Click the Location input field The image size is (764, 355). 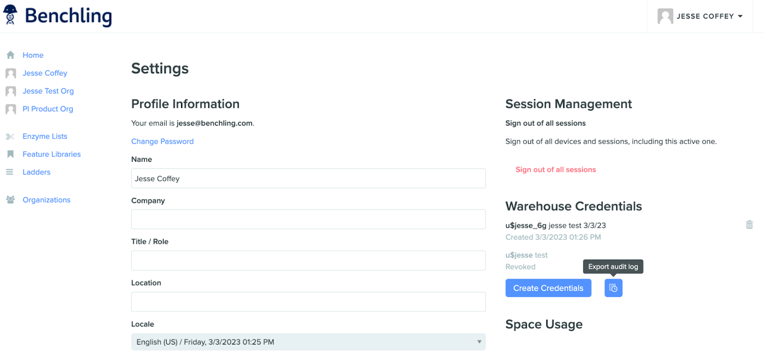pyautogui.click(x=308, y=302)
